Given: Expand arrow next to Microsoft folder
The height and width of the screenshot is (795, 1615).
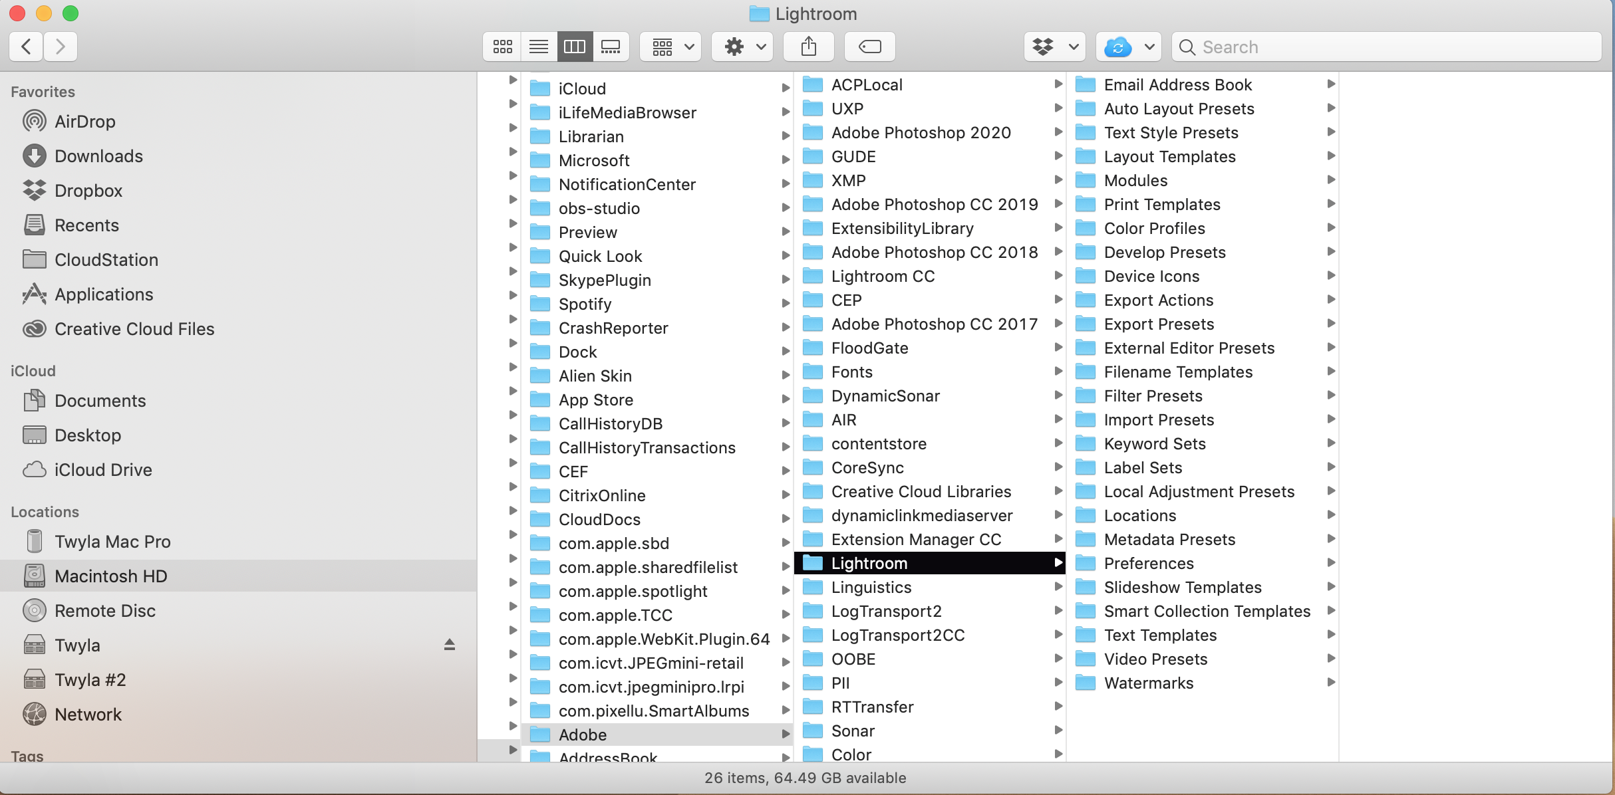Looking at the screenshot, I should (x=786, y=160).
